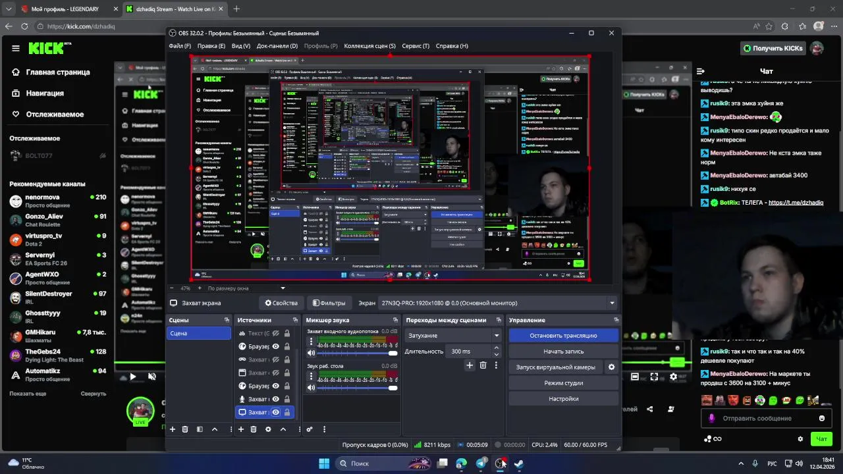The width and height of the screenshot is (843, 474).
Task: Open Kick chat settings gear
Action: pos(801,439)
